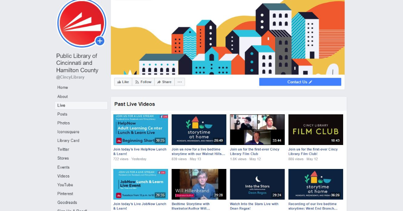This screenshot has height=211, width=403.
Task: Click the Public Library of Cincinnati page name
Action: coord(77,63)
